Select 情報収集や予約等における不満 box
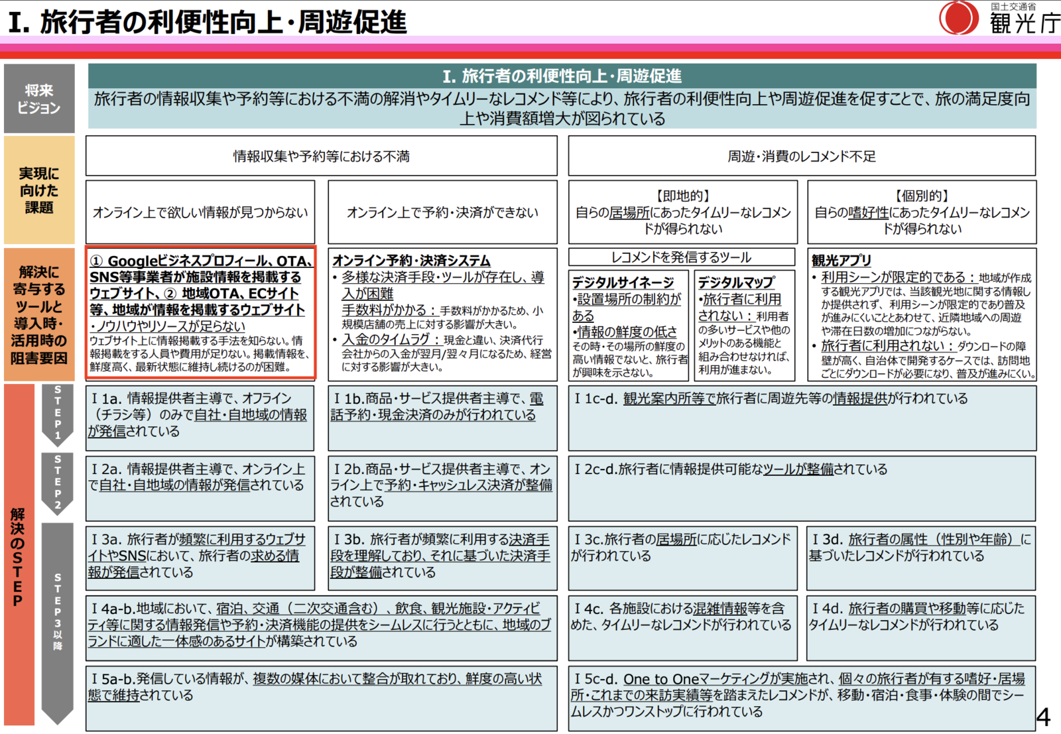The image size is (1061, 734). pyautogui.click(x=321, y=156)
